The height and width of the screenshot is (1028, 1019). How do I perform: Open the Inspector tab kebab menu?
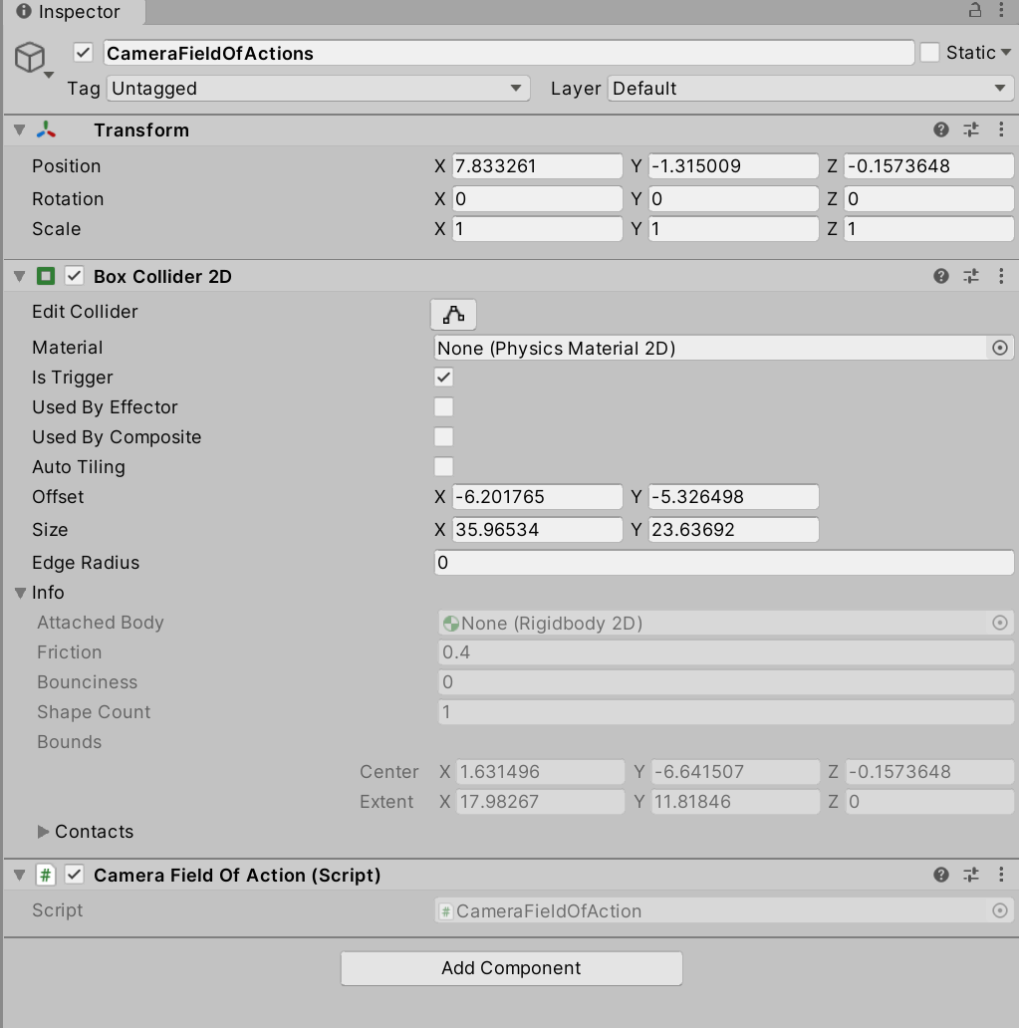coord(1001,10)
